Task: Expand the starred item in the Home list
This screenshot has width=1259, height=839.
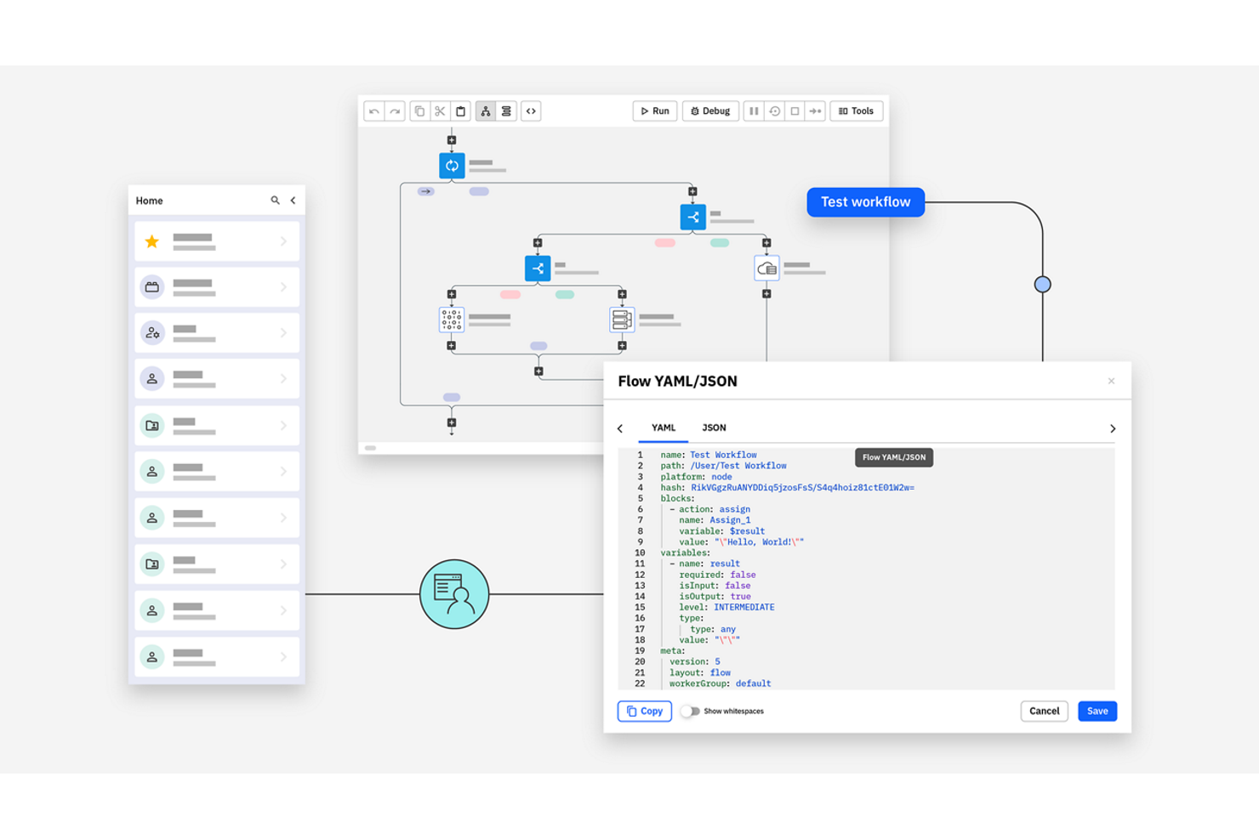Action: 284,241
